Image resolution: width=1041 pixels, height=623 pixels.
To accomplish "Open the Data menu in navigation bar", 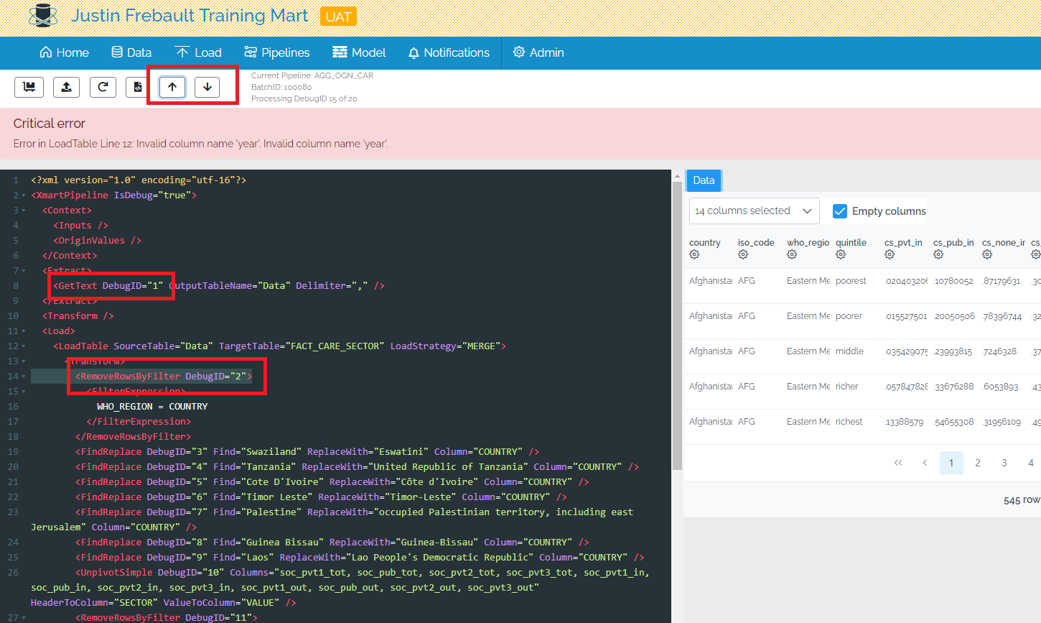I will [x=131, y=52].
